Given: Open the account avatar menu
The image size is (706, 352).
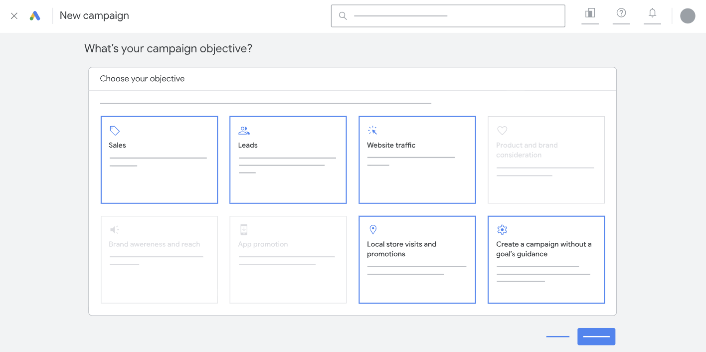Looking at the screenshot, I should click(x=688, y=15).
